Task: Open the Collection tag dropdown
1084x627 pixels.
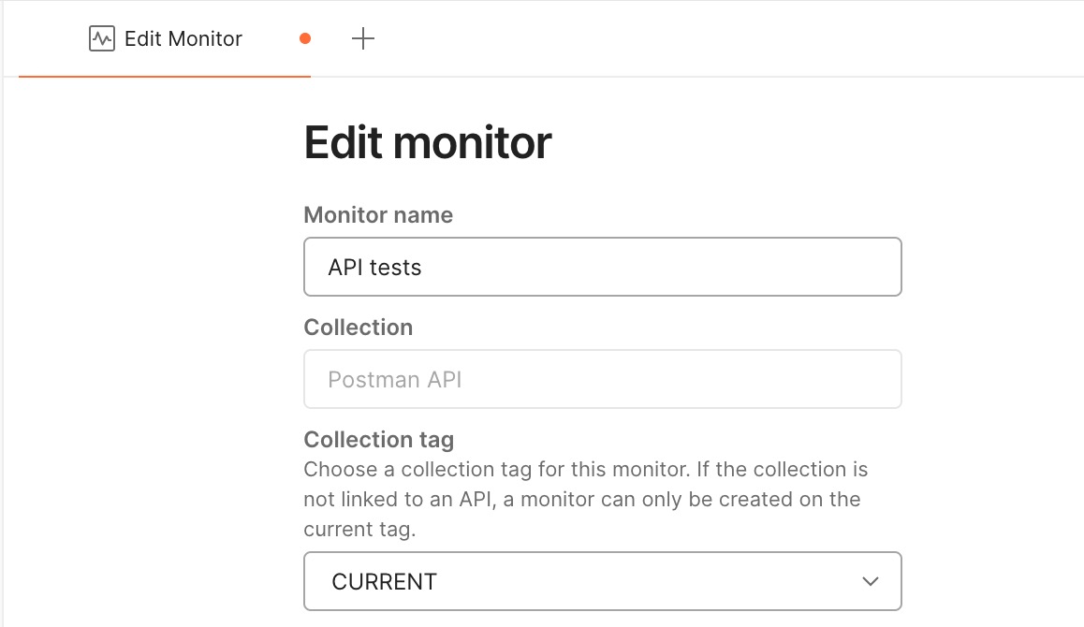Action: point(602,581)
